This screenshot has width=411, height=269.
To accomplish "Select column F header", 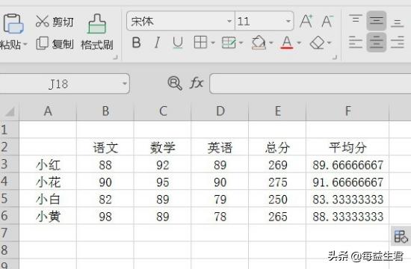I will 347,111.
